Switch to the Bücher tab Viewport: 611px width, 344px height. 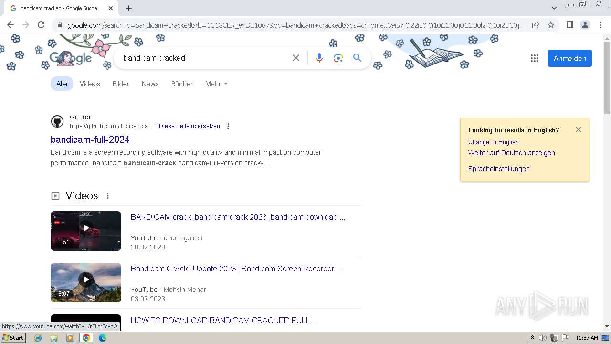tap(182, 84)
